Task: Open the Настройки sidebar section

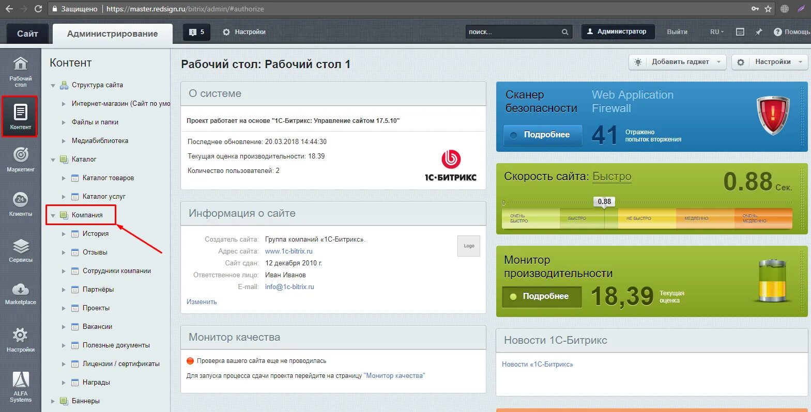Action: 20,339
